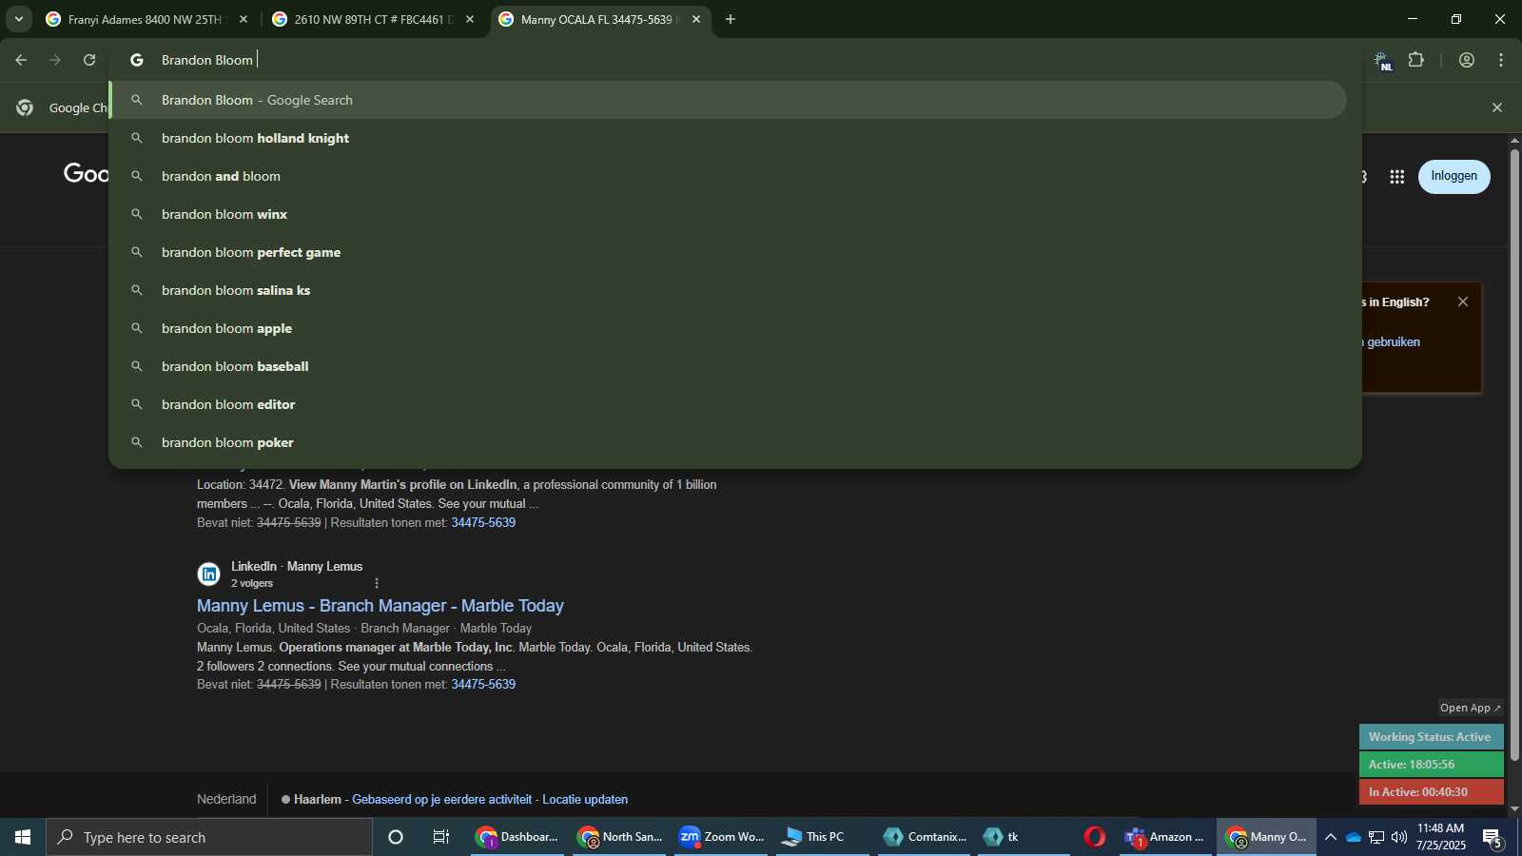Choose suggestion brandon bloom editor

(x=729, y=404)
